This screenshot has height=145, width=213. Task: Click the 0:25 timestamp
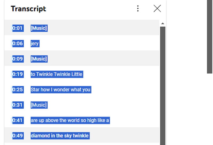[18, 90]
